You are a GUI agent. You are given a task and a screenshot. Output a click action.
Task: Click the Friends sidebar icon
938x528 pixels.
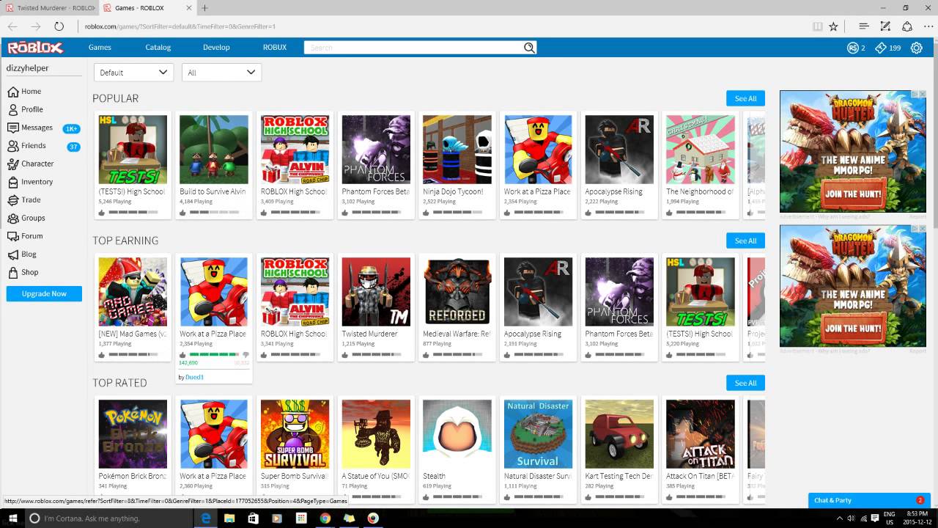point(13,146)
